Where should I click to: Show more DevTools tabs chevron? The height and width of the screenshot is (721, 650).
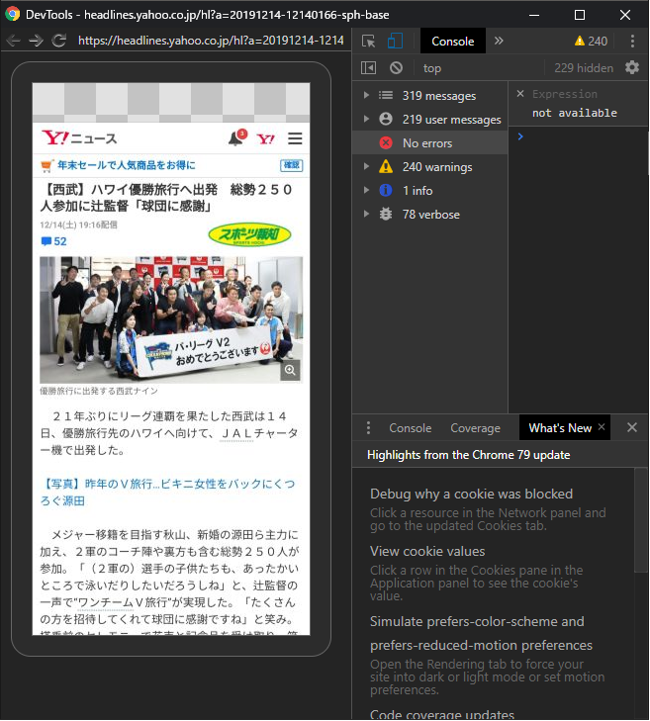click(x=499, y=41)
